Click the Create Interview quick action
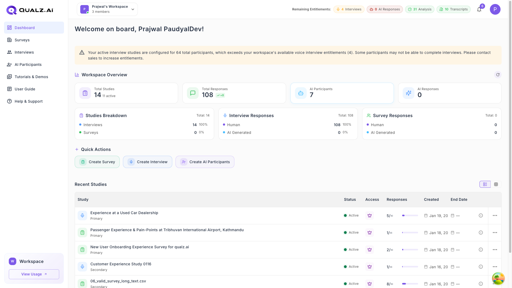This screenshot has height=288, width=512. click(147, 162)
